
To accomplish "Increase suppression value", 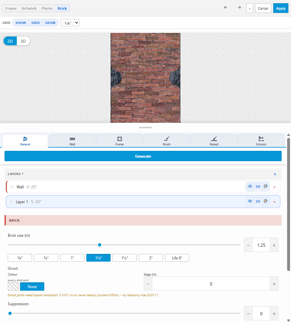I will point(274,314).
